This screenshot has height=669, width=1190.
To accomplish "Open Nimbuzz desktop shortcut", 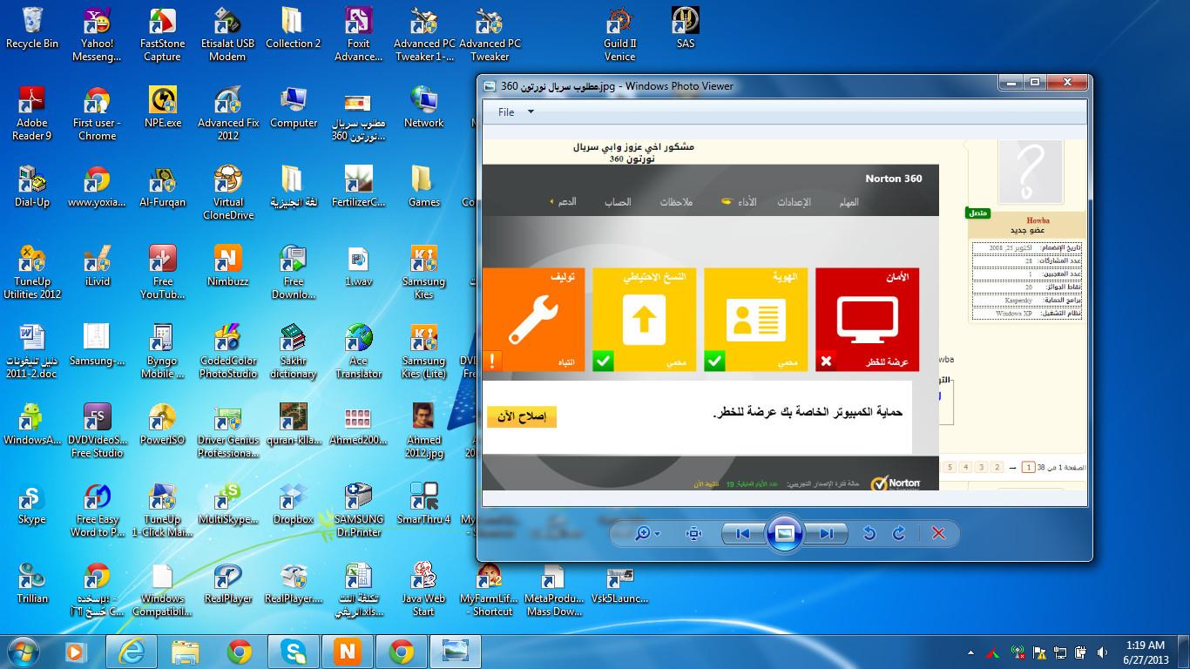I will pos(228,267).
